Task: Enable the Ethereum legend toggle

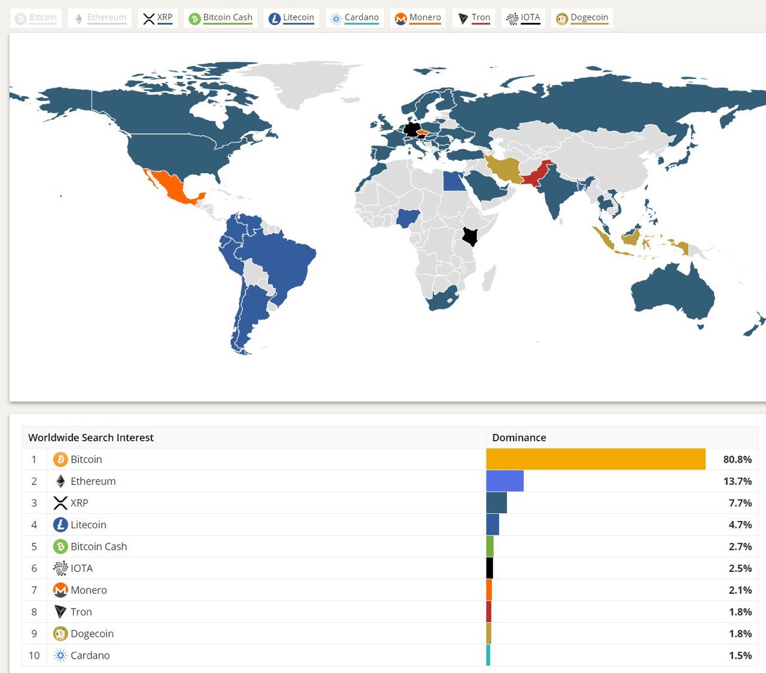Action: [99, 19]
